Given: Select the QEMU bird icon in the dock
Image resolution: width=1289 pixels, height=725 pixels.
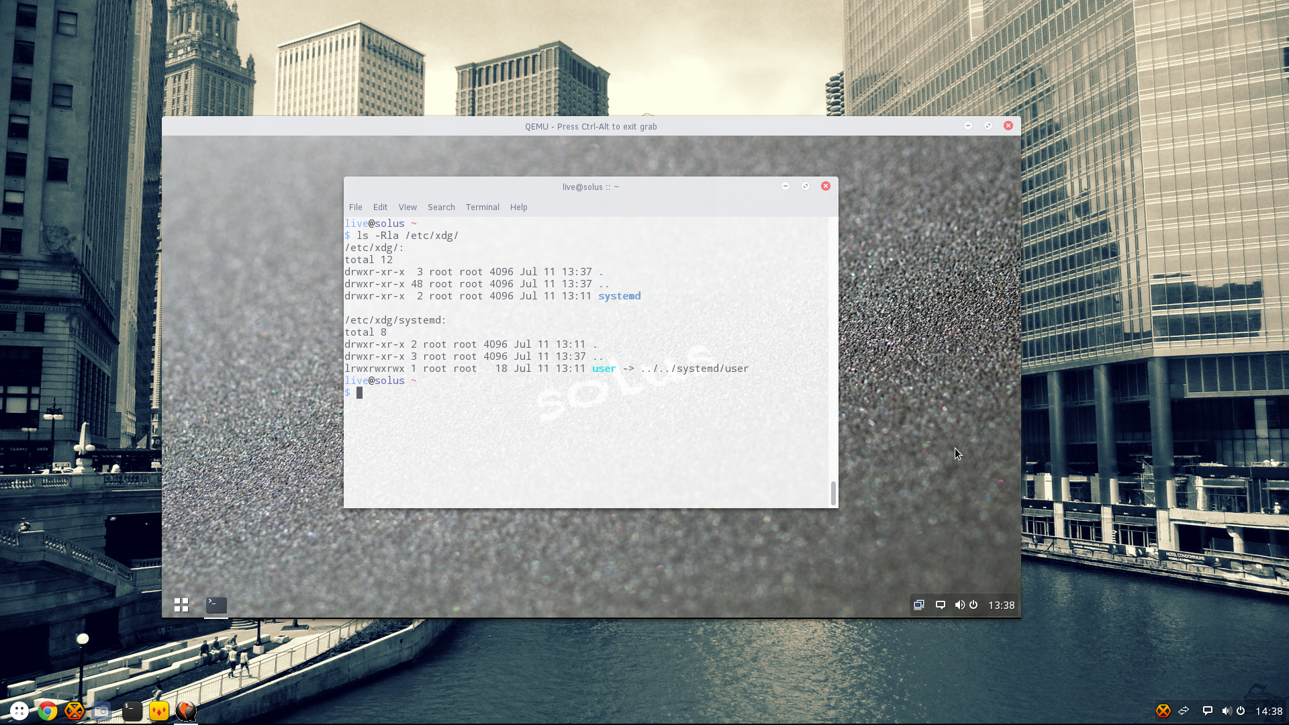Looking at the screenshot, I should click(186, 710).
